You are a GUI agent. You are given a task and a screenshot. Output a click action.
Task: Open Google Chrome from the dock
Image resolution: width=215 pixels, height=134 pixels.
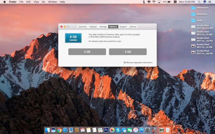tap(59, 130)
